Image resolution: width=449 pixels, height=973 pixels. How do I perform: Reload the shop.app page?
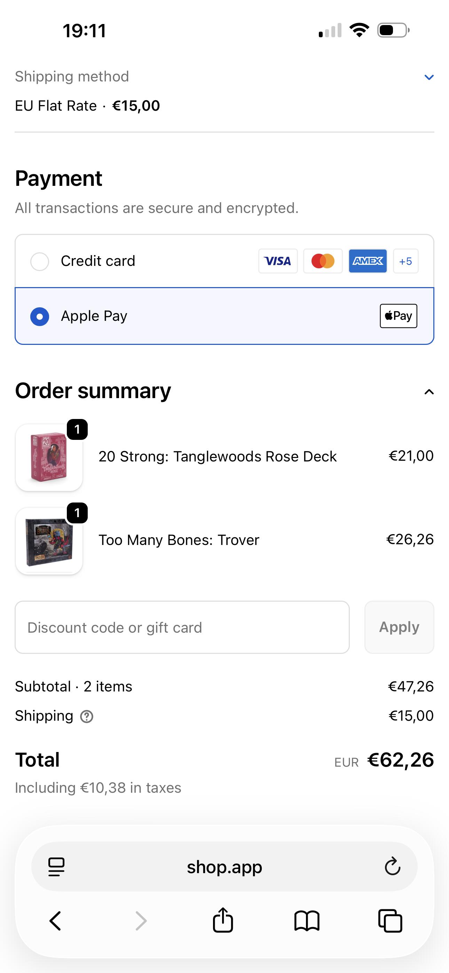[392, 867]
